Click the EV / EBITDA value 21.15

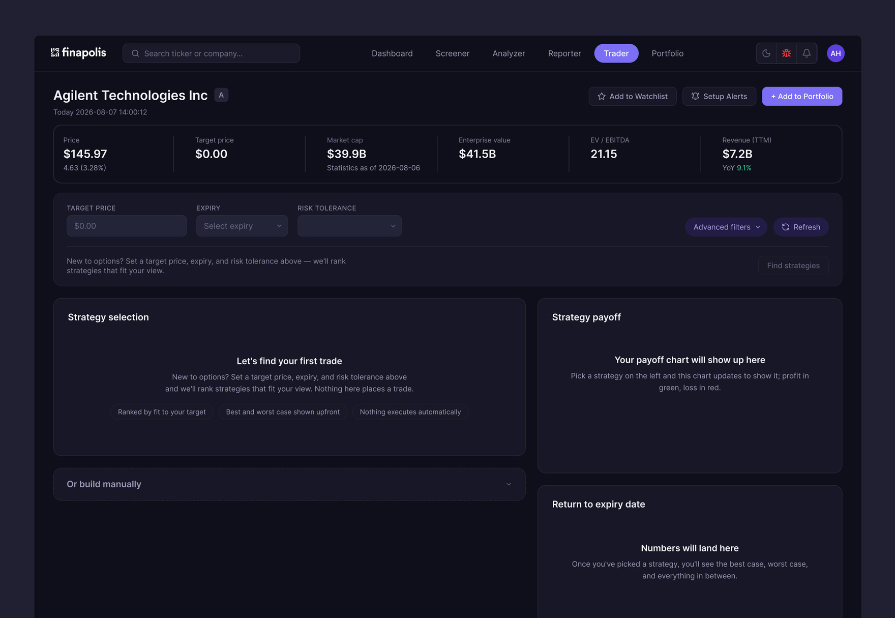pyautogui.click(x=604, y=154)
